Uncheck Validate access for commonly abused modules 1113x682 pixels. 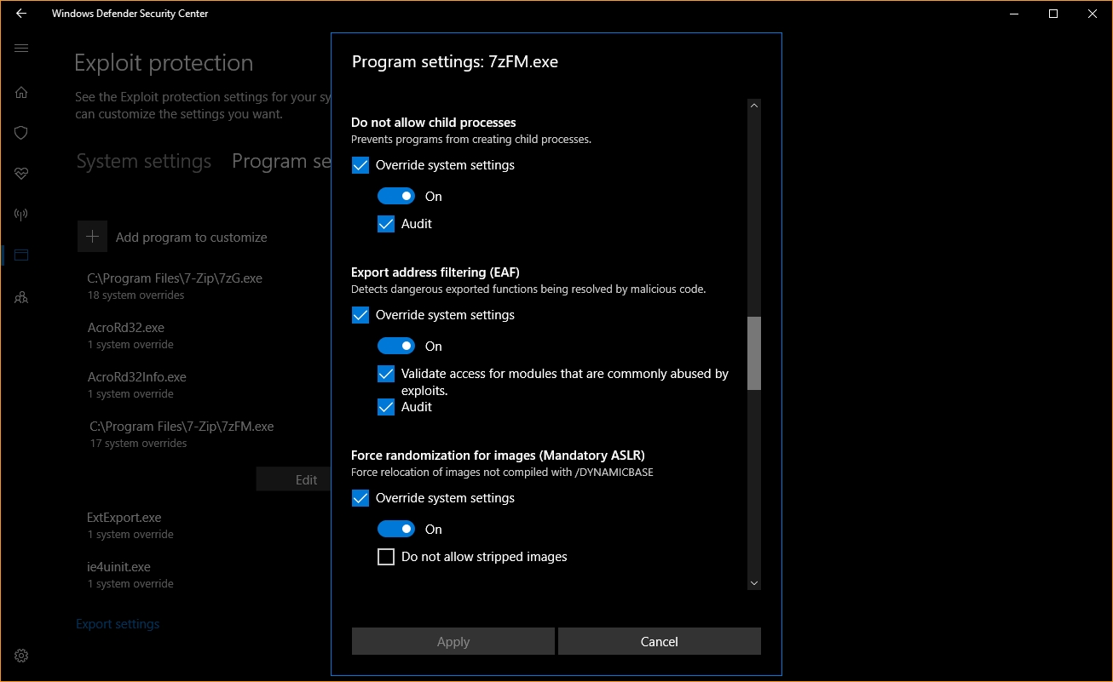pyautogui.click(x=386, y=374)
